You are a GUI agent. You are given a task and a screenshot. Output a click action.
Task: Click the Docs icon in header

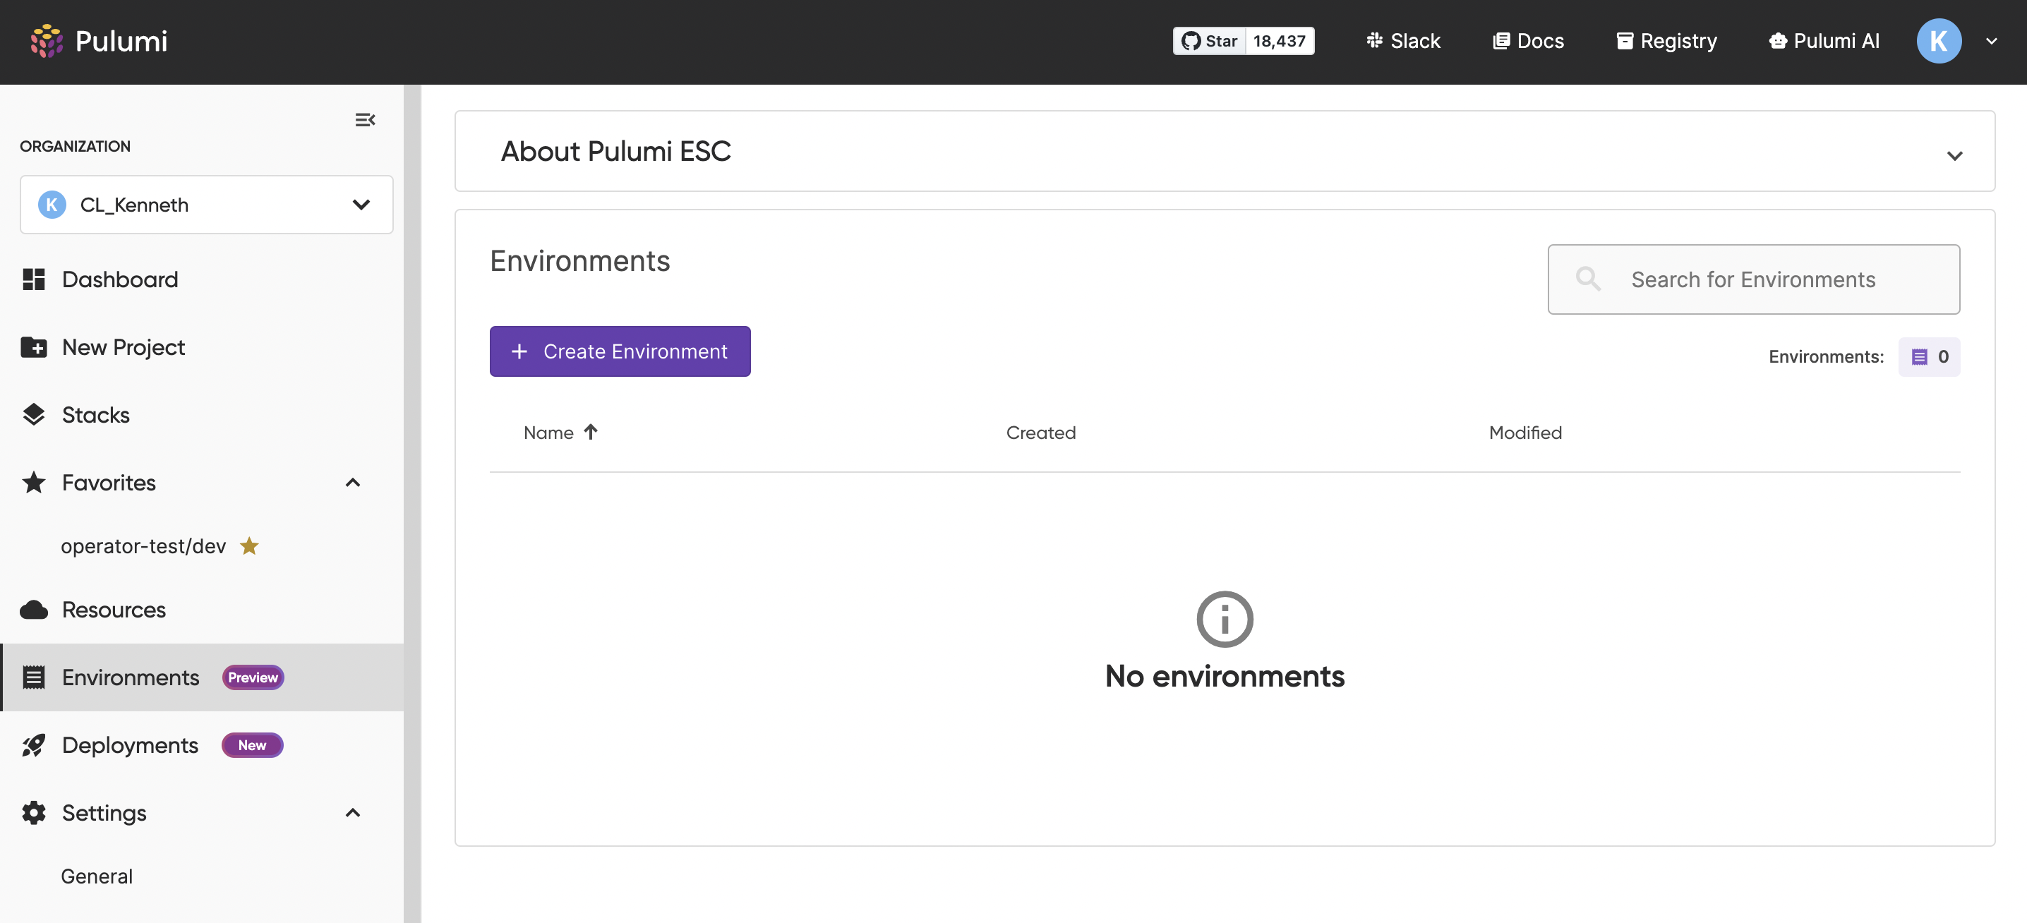(x=1501, y=41)
